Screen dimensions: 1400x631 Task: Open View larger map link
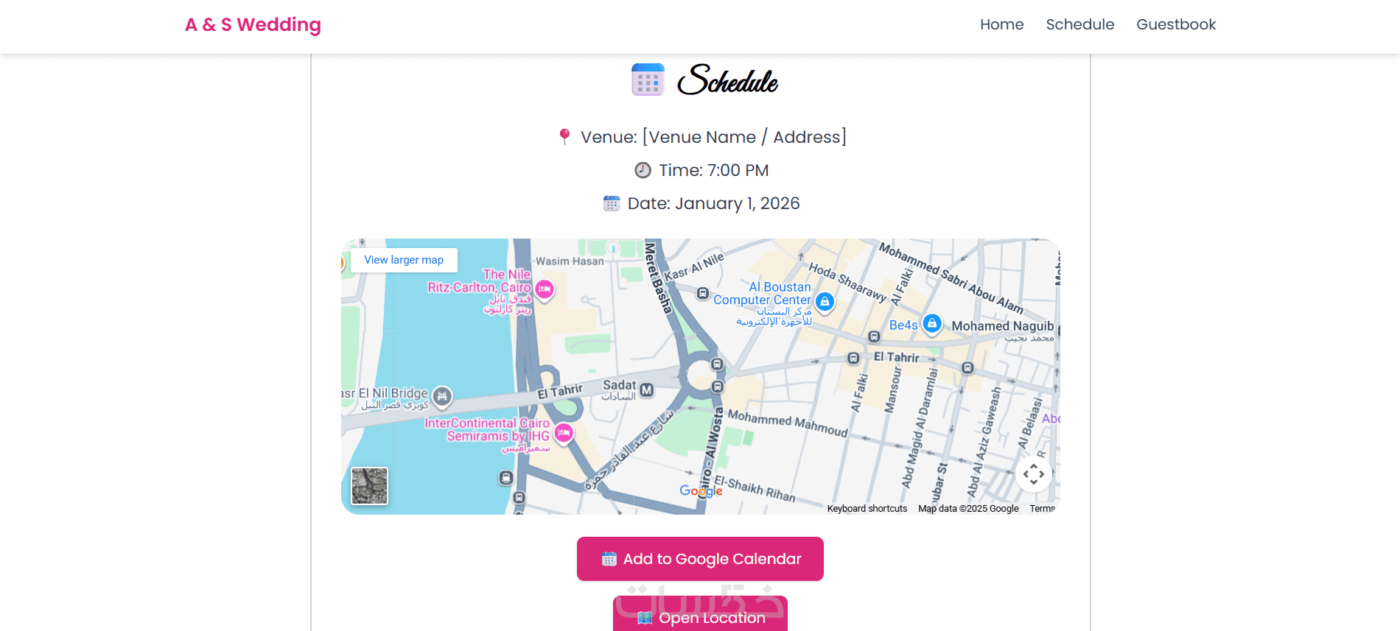click(404, 260)
